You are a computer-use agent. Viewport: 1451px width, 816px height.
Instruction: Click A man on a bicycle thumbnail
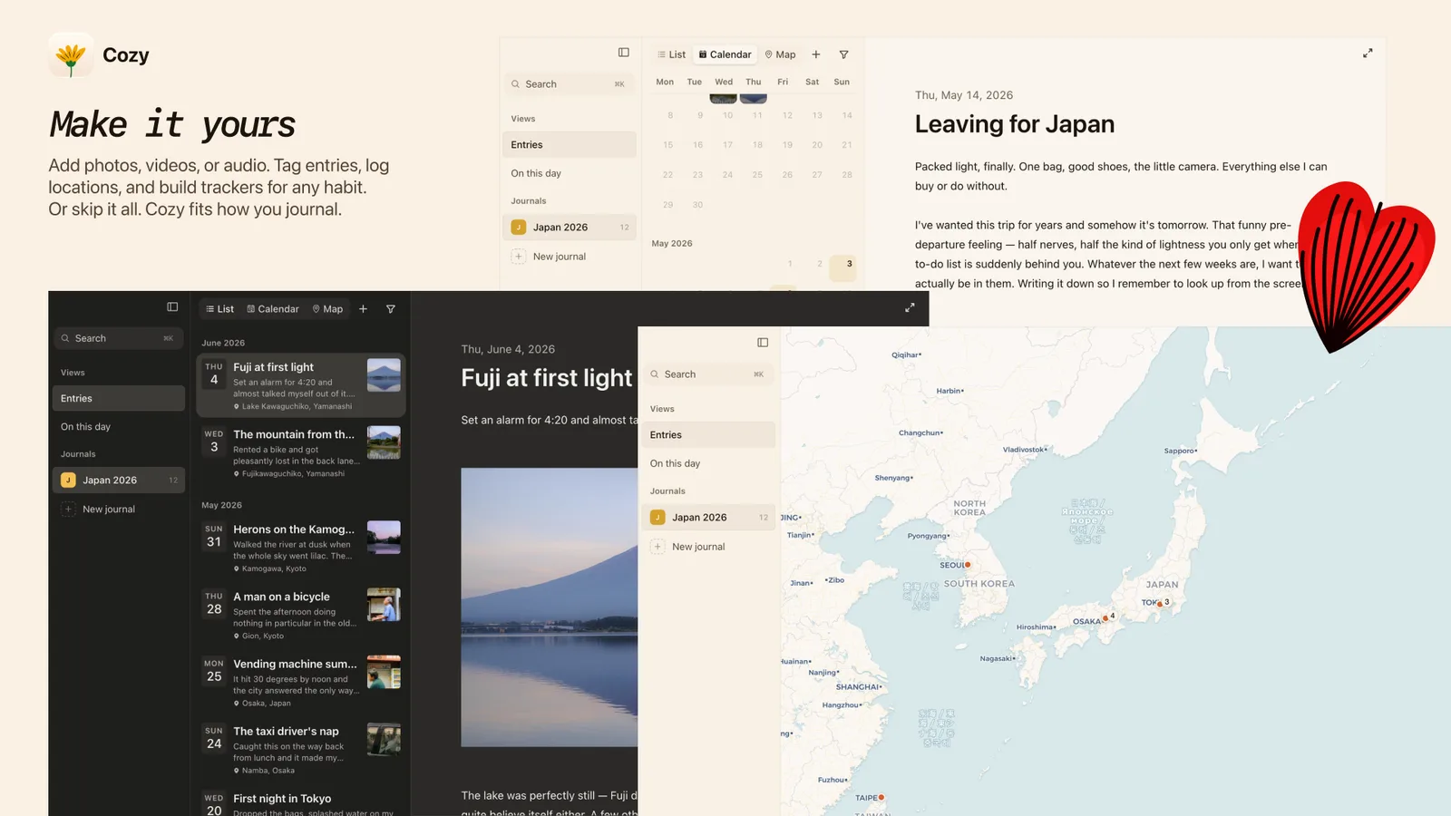(x=384, y=605)
